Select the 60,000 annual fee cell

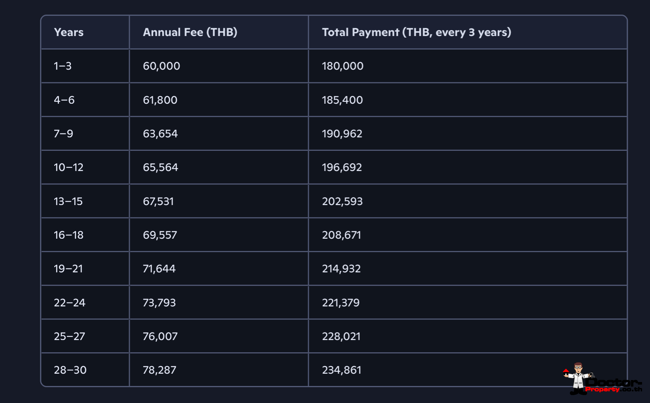pyautogui.click(x=162, y=66)
